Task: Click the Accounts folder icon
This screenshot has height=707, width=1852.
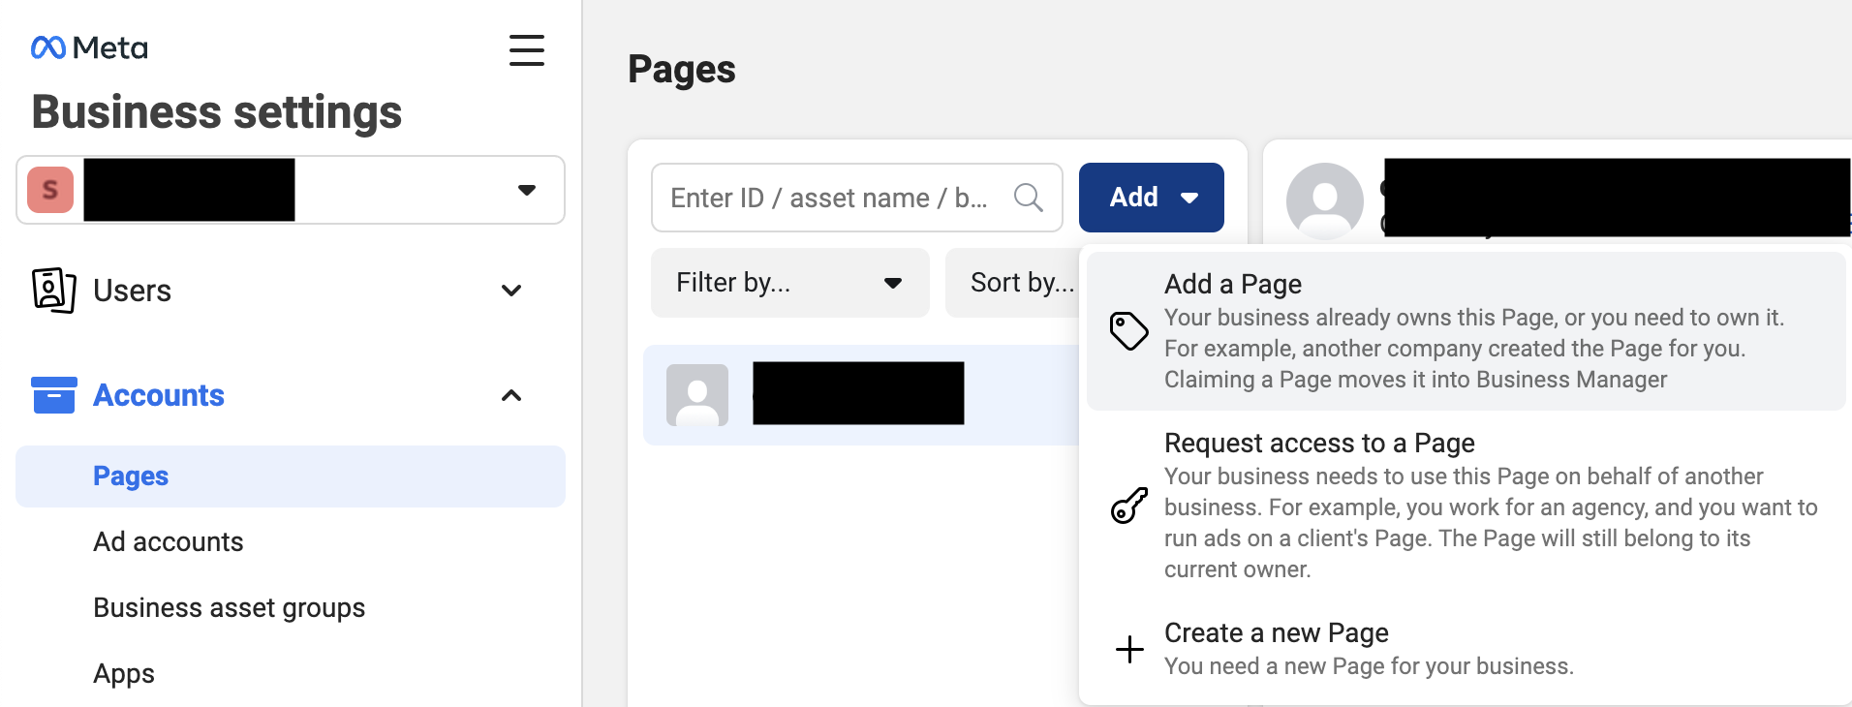Action: point(53,395)
